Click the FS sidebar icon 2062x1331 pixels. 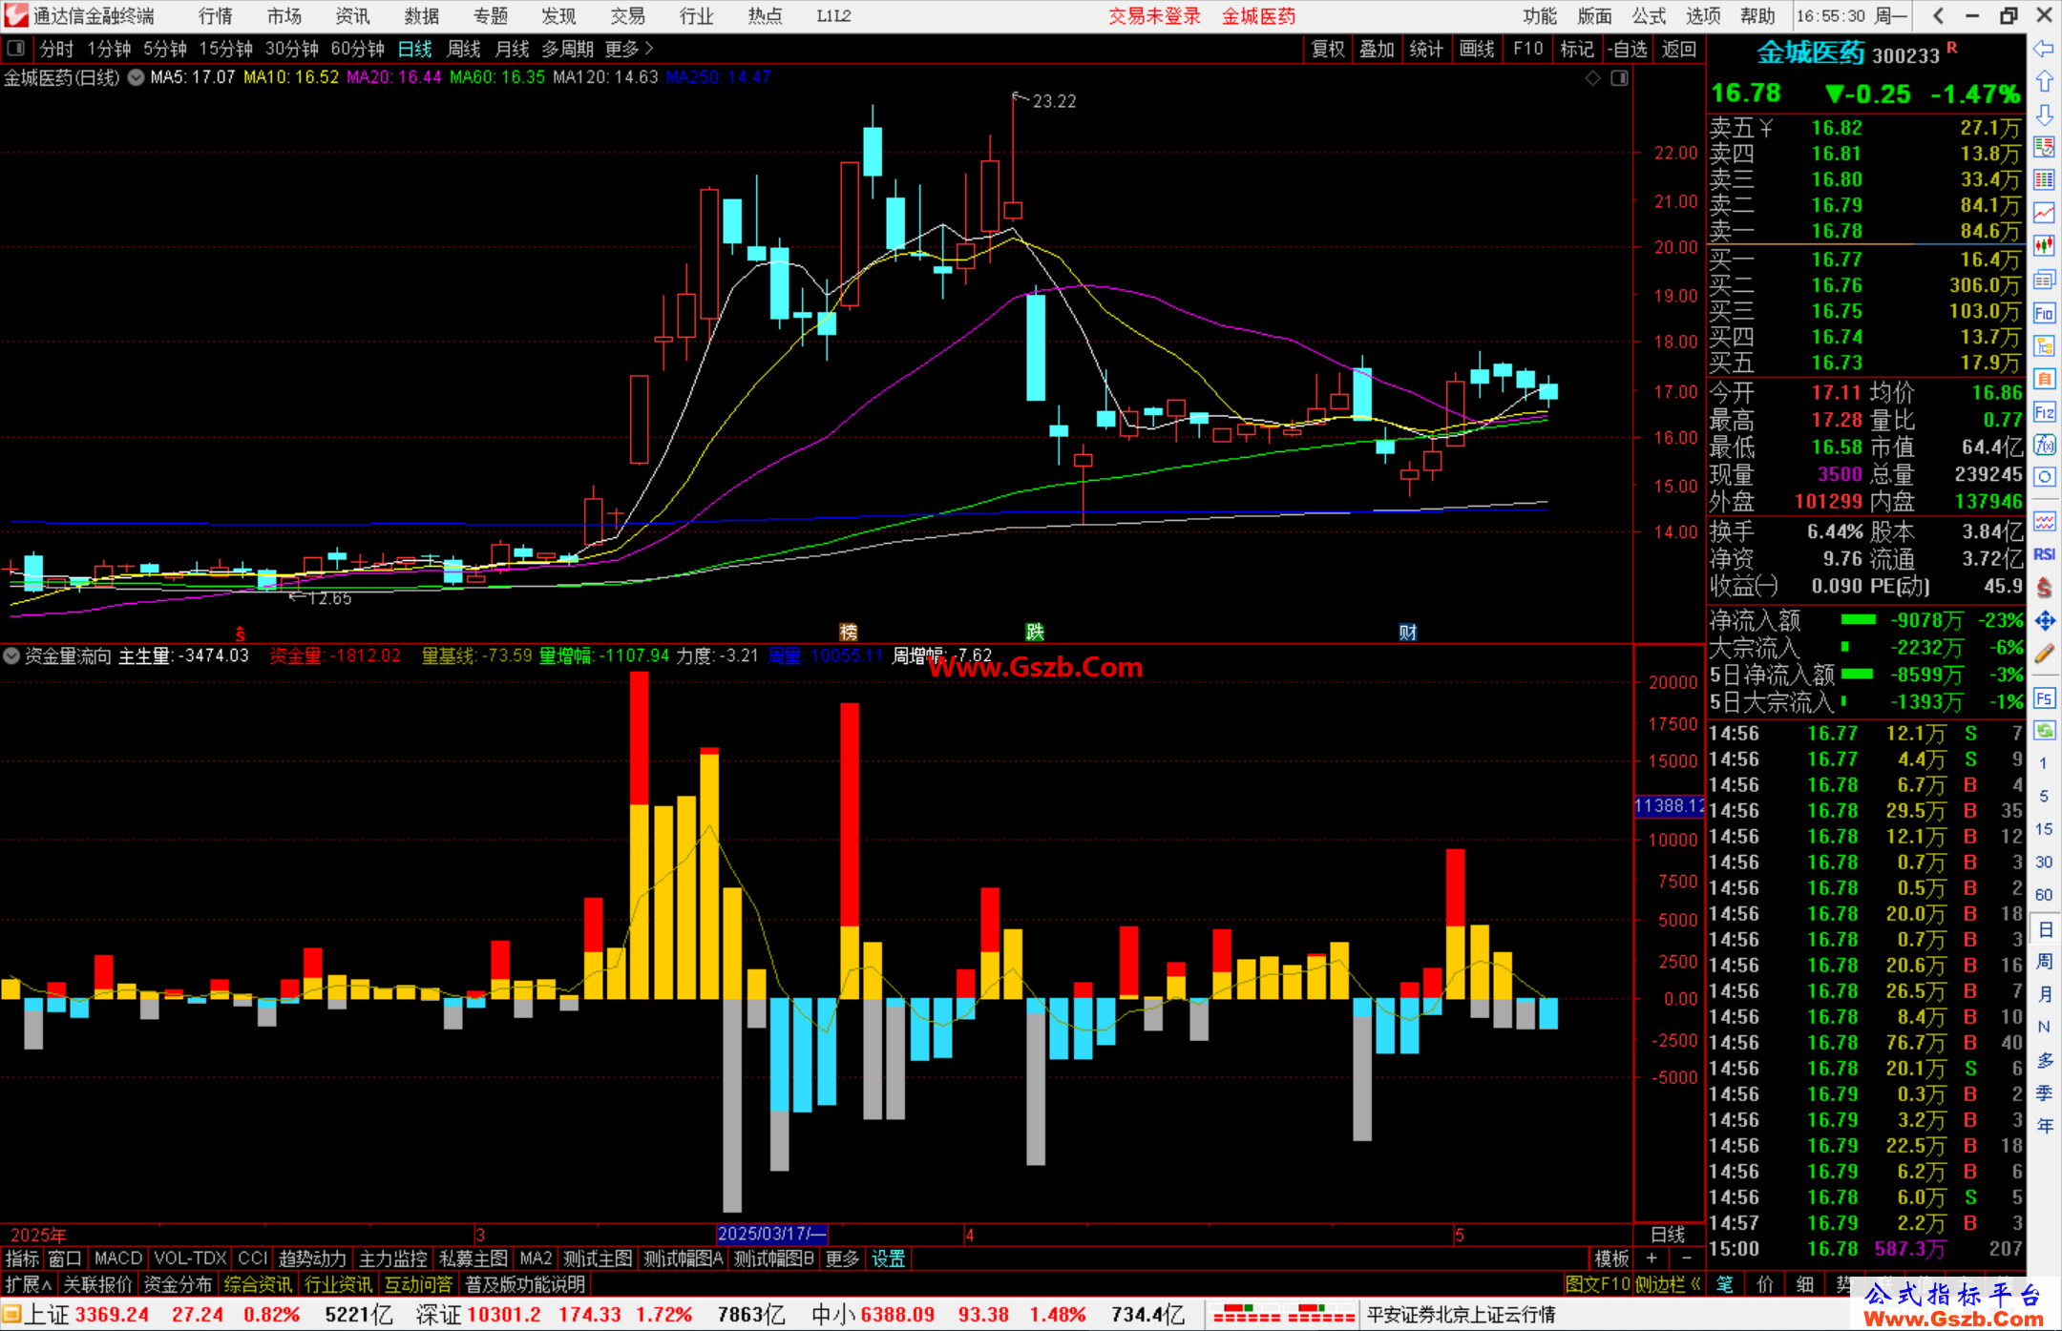[x=2044, y=697]
